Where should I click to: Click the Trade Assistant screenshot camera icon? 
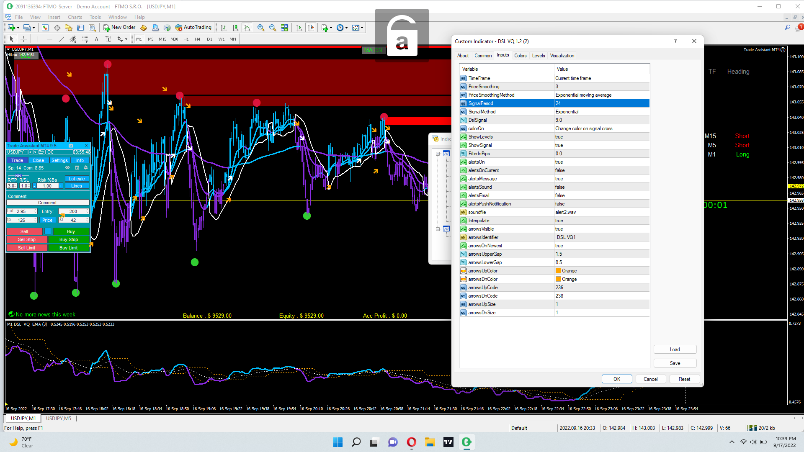pos(70,146)
